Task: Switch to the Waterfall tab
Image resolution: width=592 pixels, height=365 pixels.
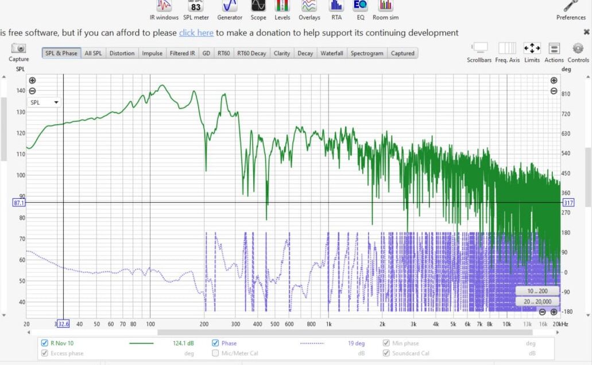Action: tap(332, 53)
